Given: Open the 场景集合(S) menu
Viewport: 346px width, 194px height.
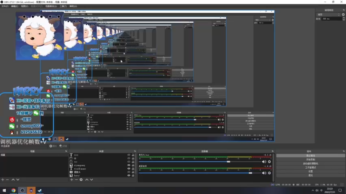Looking at the screenshot, I should click(51, 6).
